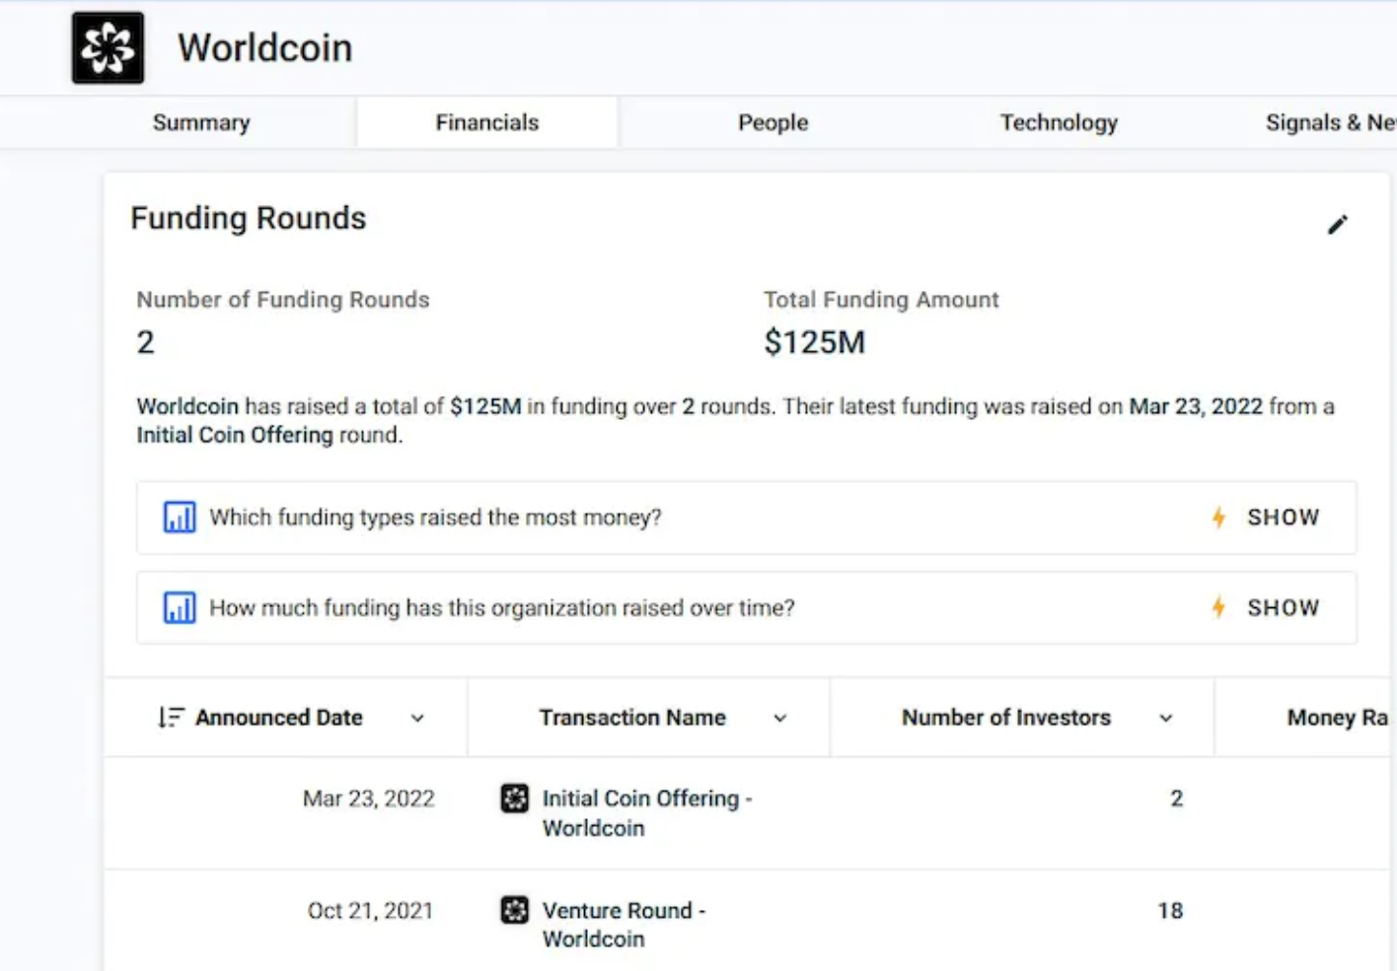
Task: Click the chart icon beside funding types question
Action: coord(180,518)
